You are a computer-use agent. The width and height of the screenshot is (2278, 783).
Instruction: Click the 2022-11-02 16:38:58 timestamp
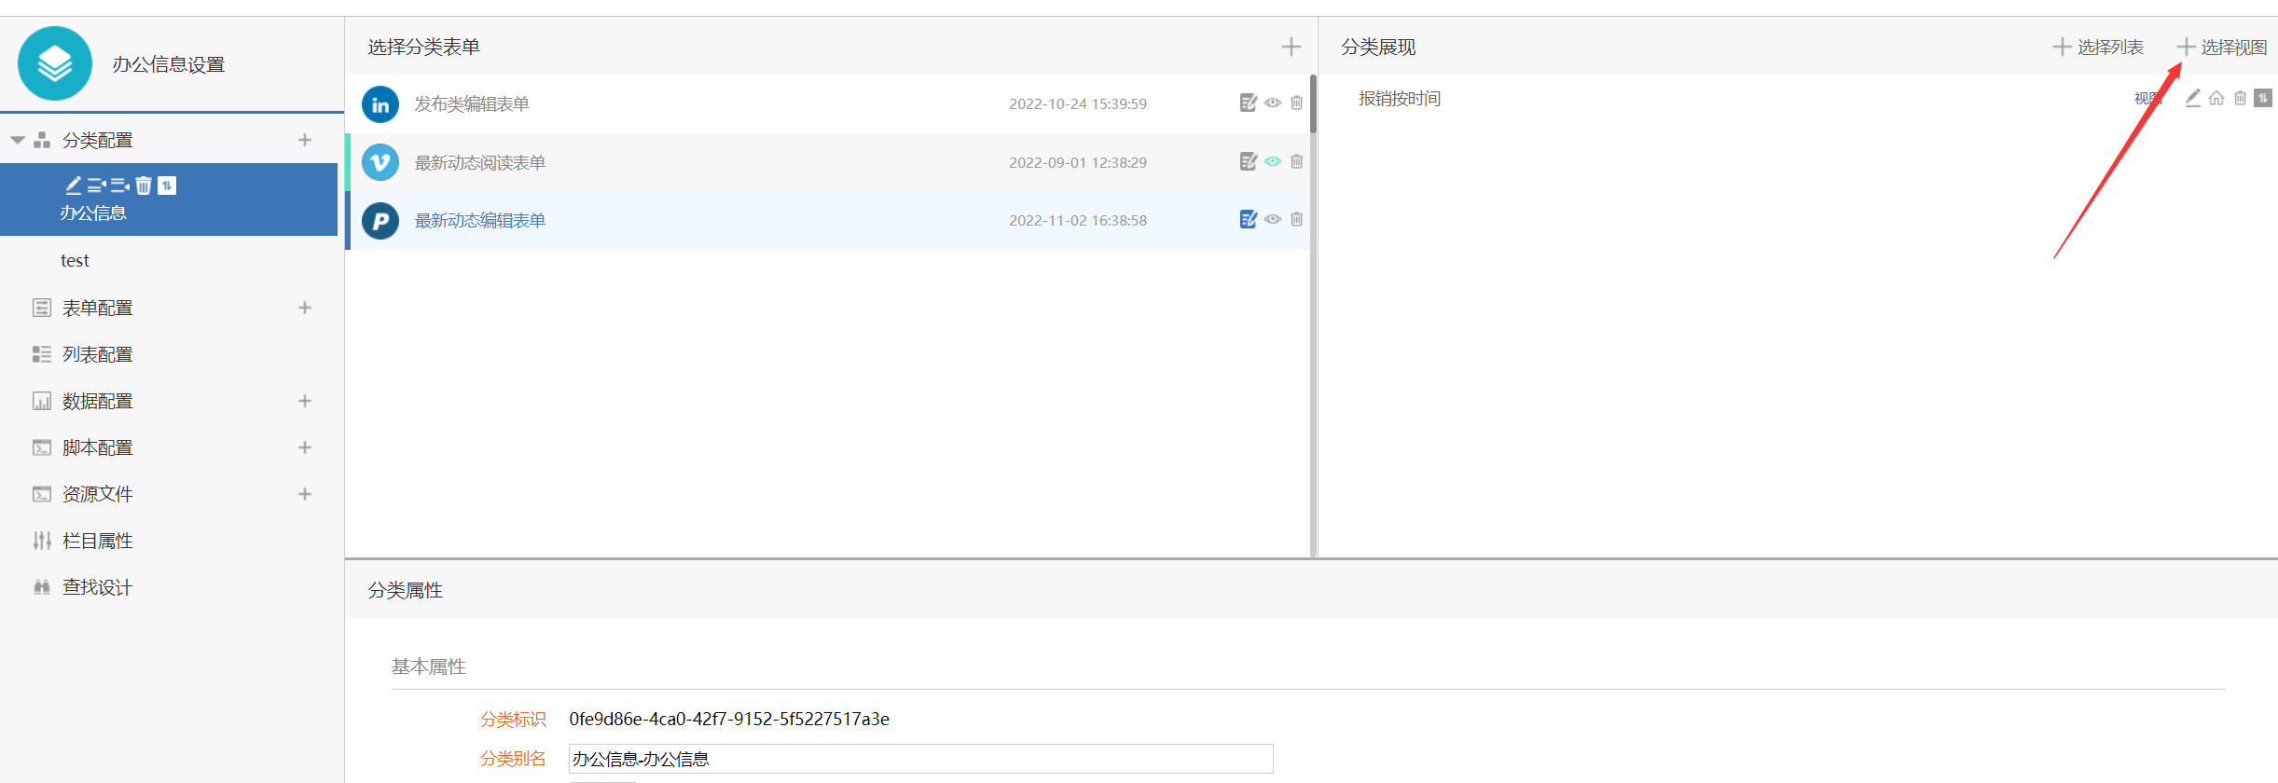[1078, 220]
